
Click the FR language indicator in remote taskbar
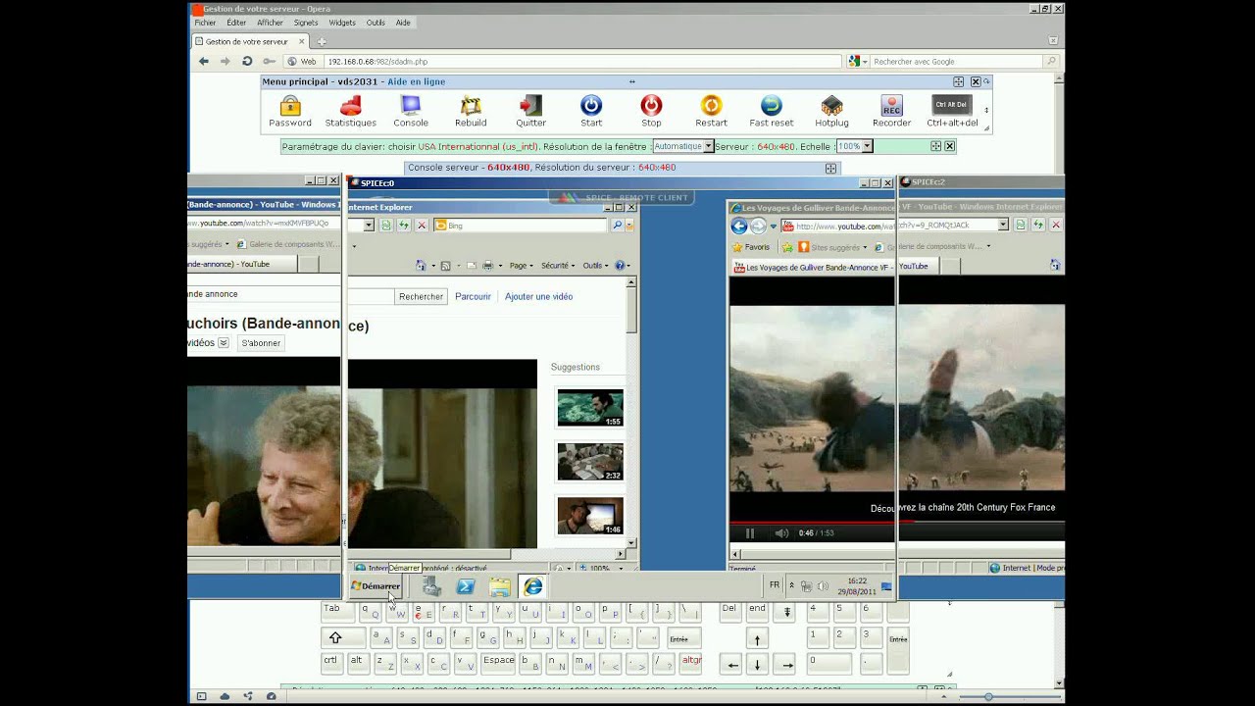(x=775, y=585)
